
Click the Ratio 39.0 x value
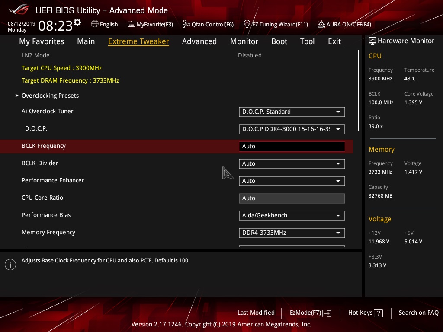pyautogui.click(x=376, y=126)
